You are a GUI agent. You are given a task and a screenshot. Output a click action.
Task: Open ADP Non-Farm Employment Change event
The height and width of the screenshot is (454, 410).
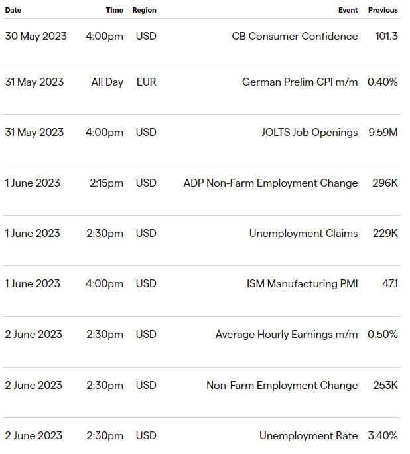coord(271,183)
